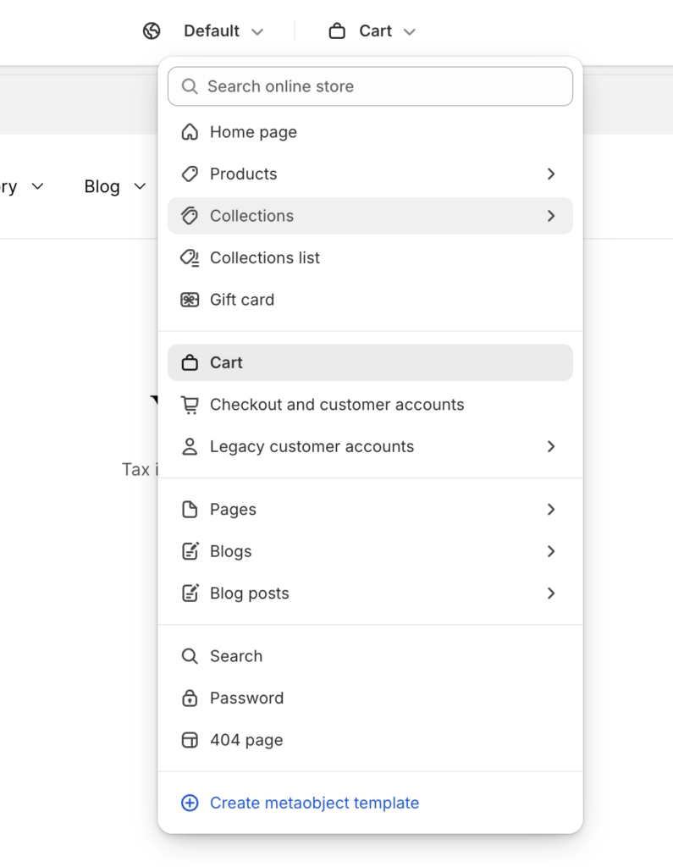
Task: Click the double-tag icon next to Collections
Action: [x=190, y=216]
